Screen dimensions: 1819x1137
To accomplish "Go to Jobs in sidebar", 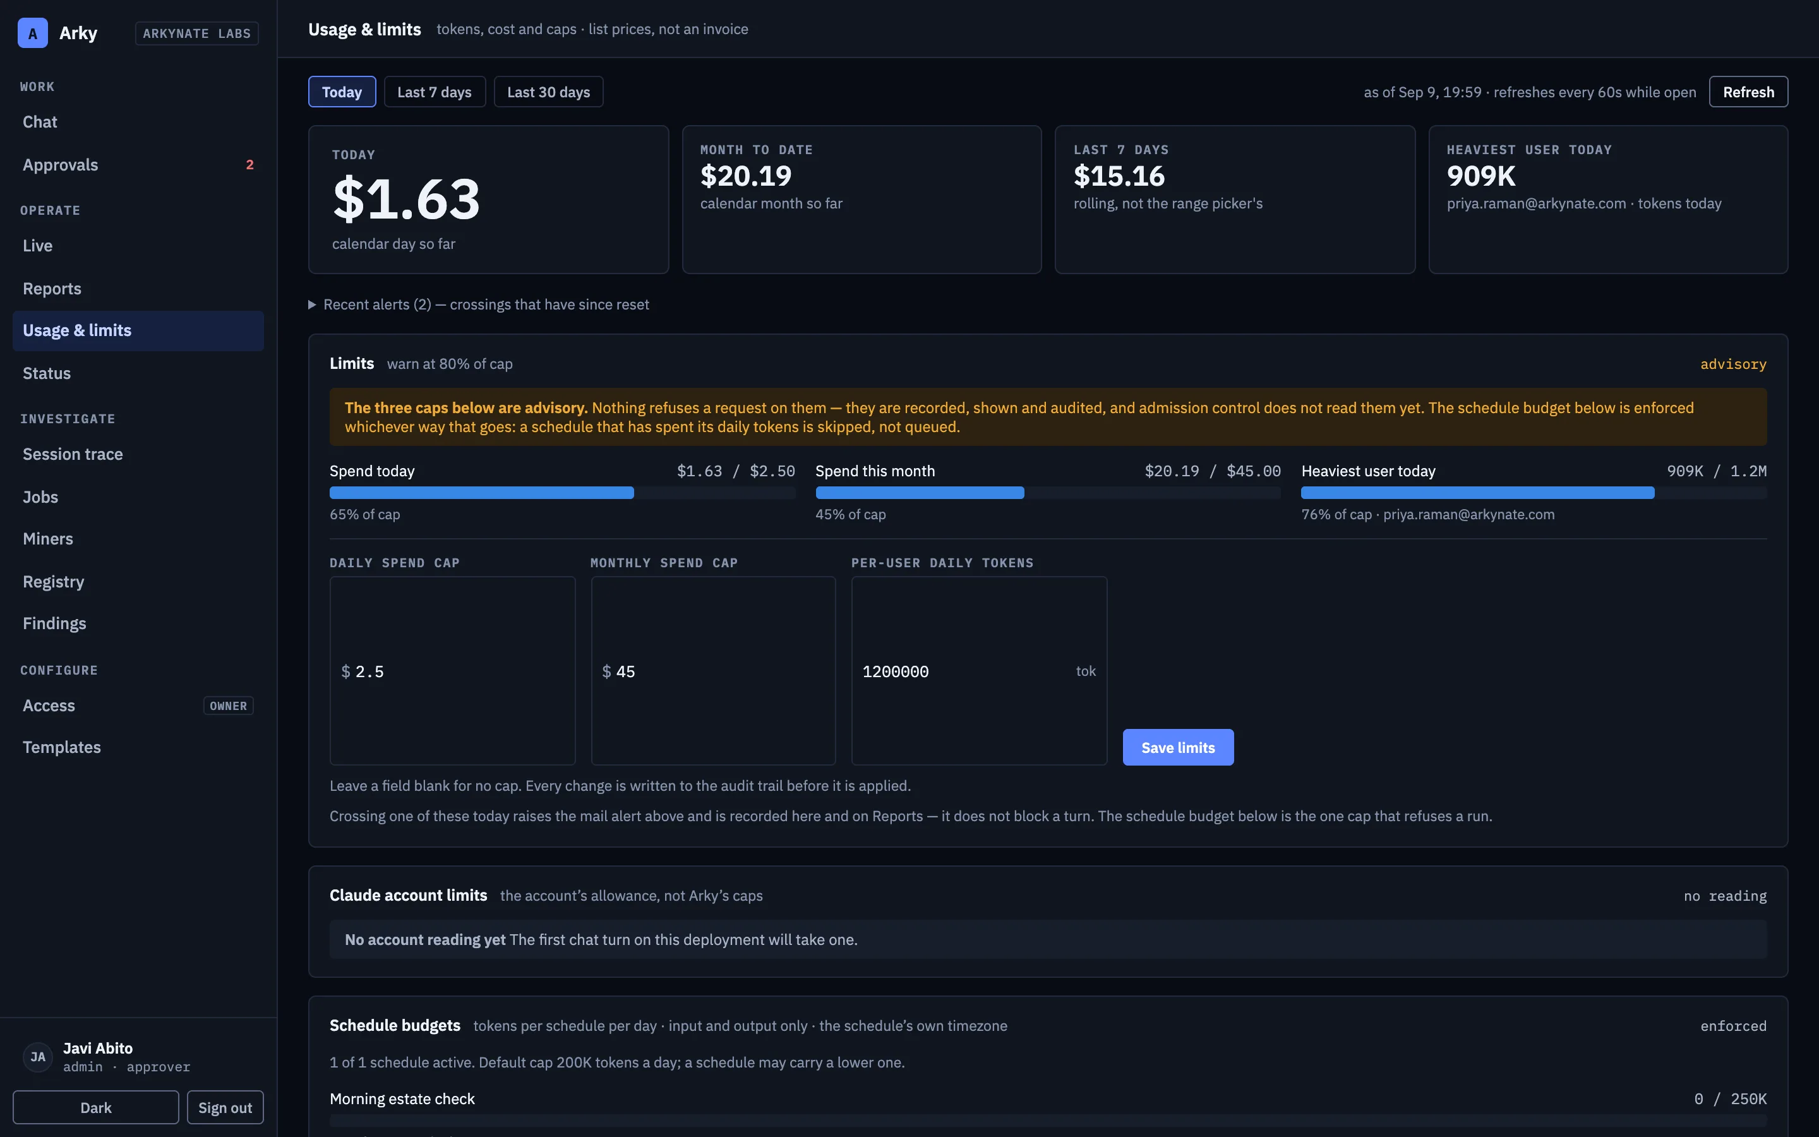I will coord(138,497).
